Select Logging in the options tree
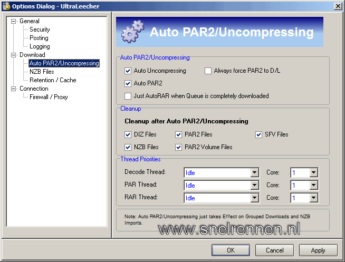 coord(40,46)
